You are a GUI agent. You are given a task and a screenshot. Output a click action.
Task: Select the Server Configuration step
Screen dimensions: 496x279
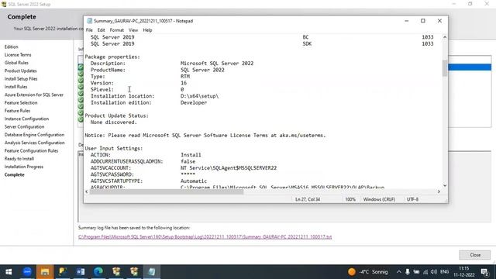coord(24,127)
